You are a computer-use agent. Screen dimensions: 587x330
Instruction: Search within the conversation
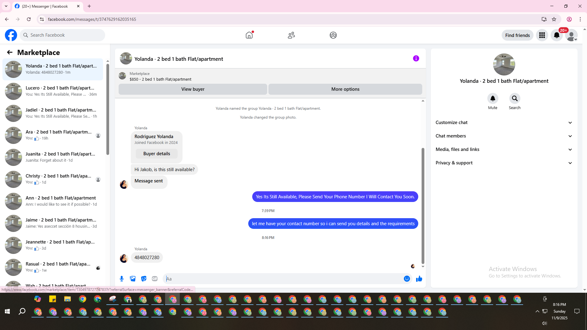pos(515,98)
